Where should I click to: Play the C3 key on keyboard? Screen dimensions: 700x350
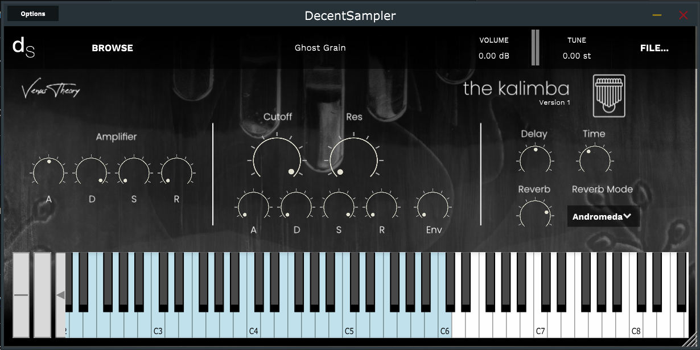(x=158, y=326)
